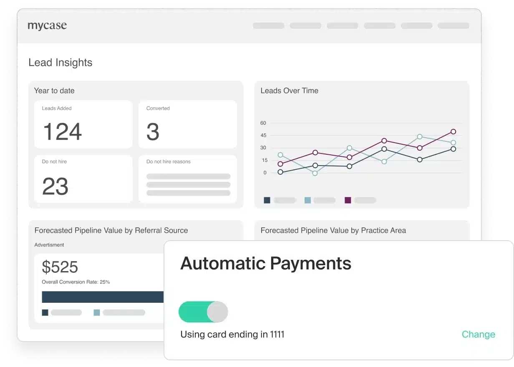Screen dimensions: 514x367
Task: Click the Forecasted Pipeline Value by Practice Area heading
Action: tap(333, 231)
